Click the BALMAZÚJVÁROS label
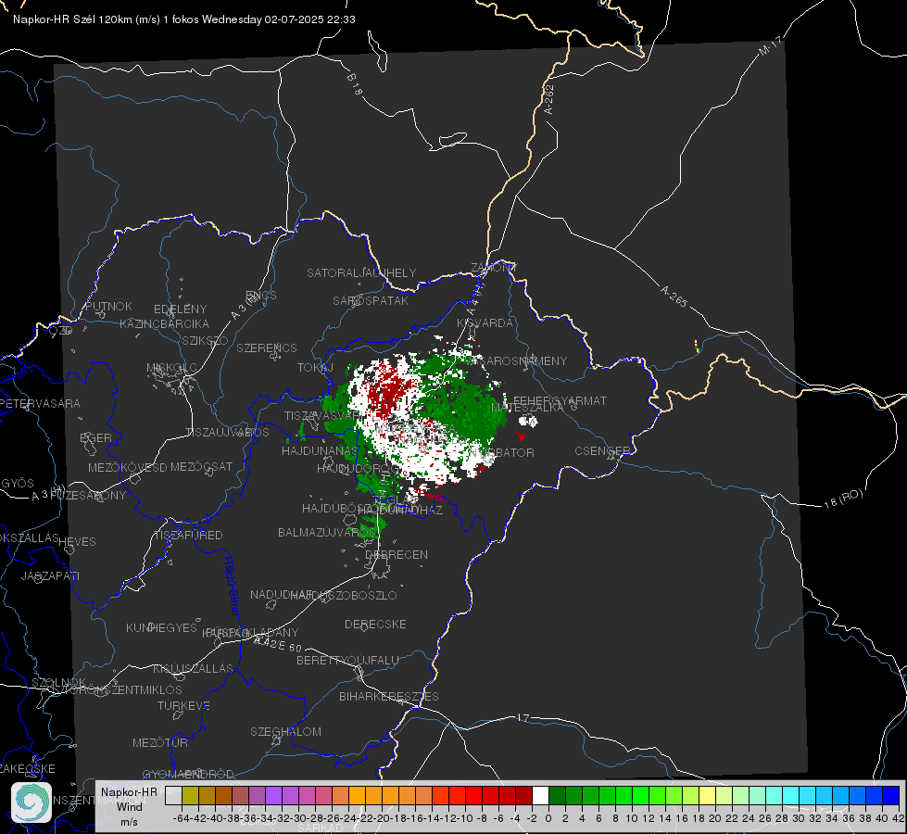907x834 pixels. coord(327,532)
